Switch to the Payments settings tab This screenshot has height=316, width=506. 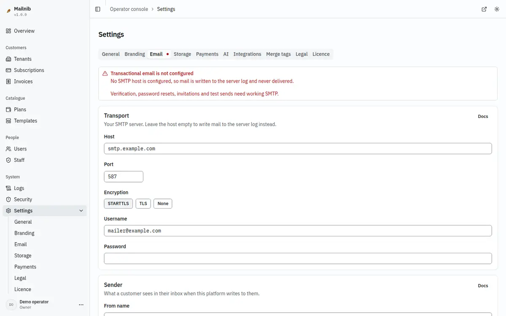pyautogui.click(x=207, y=54)
